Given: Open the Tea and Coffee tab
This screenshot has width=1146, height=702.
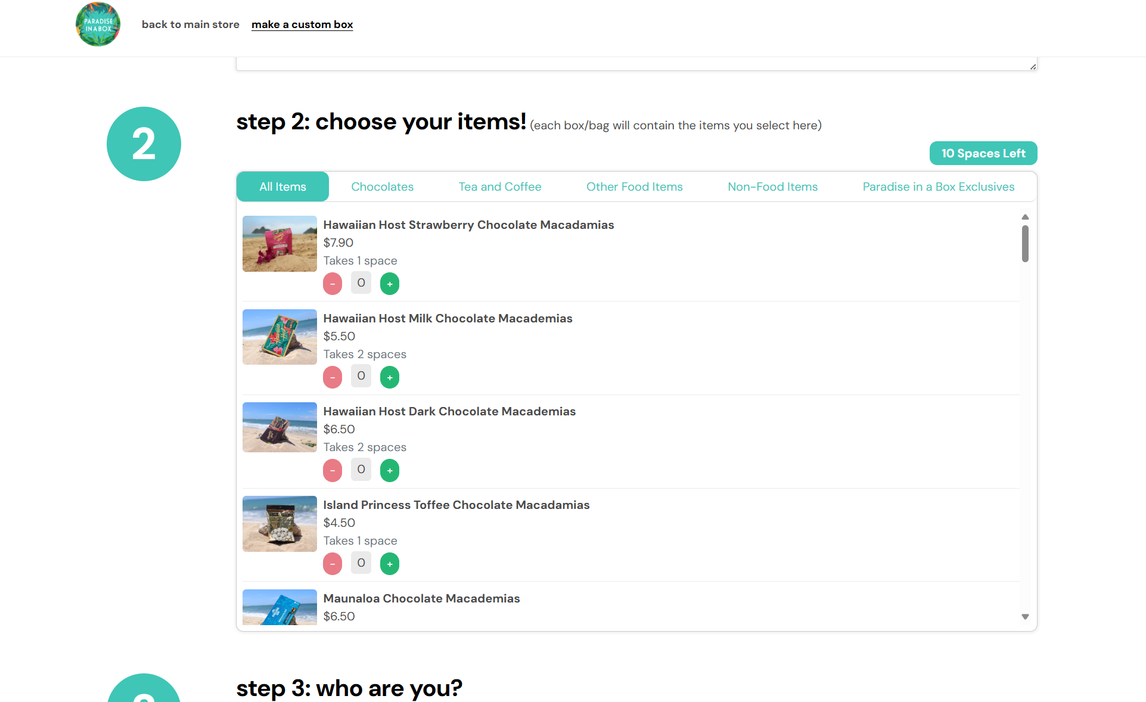Looking at the screenshot, I should 499,187.
